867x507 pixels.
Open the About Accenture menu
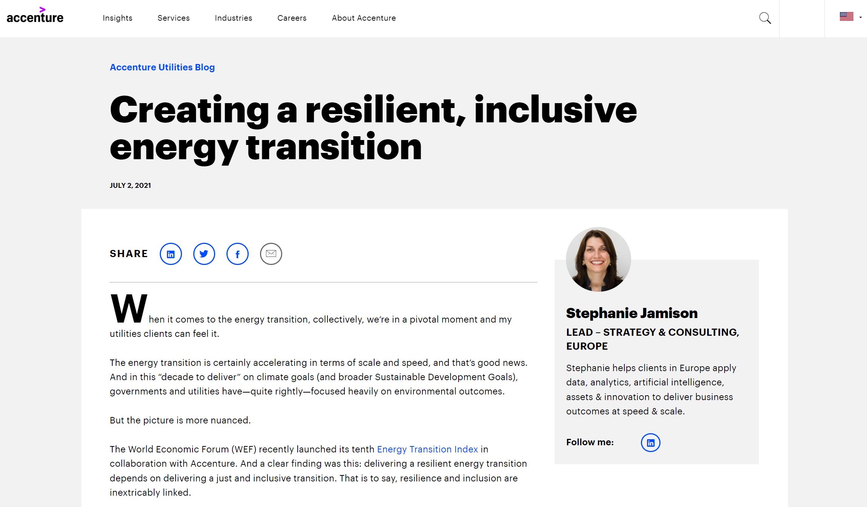pyautogui.click(x=363, y=18)
